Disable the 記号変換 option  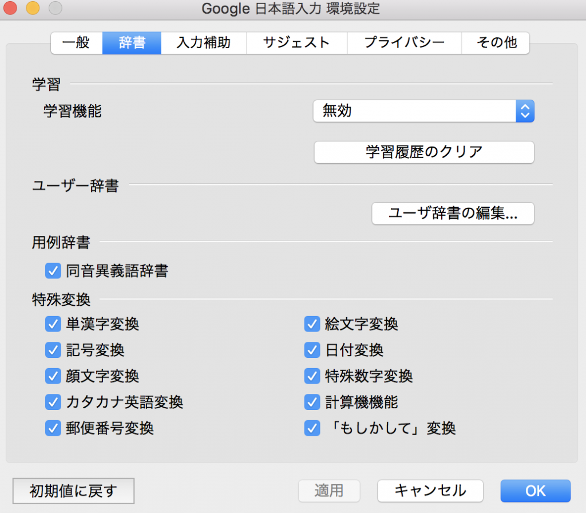tap(53, 350)
